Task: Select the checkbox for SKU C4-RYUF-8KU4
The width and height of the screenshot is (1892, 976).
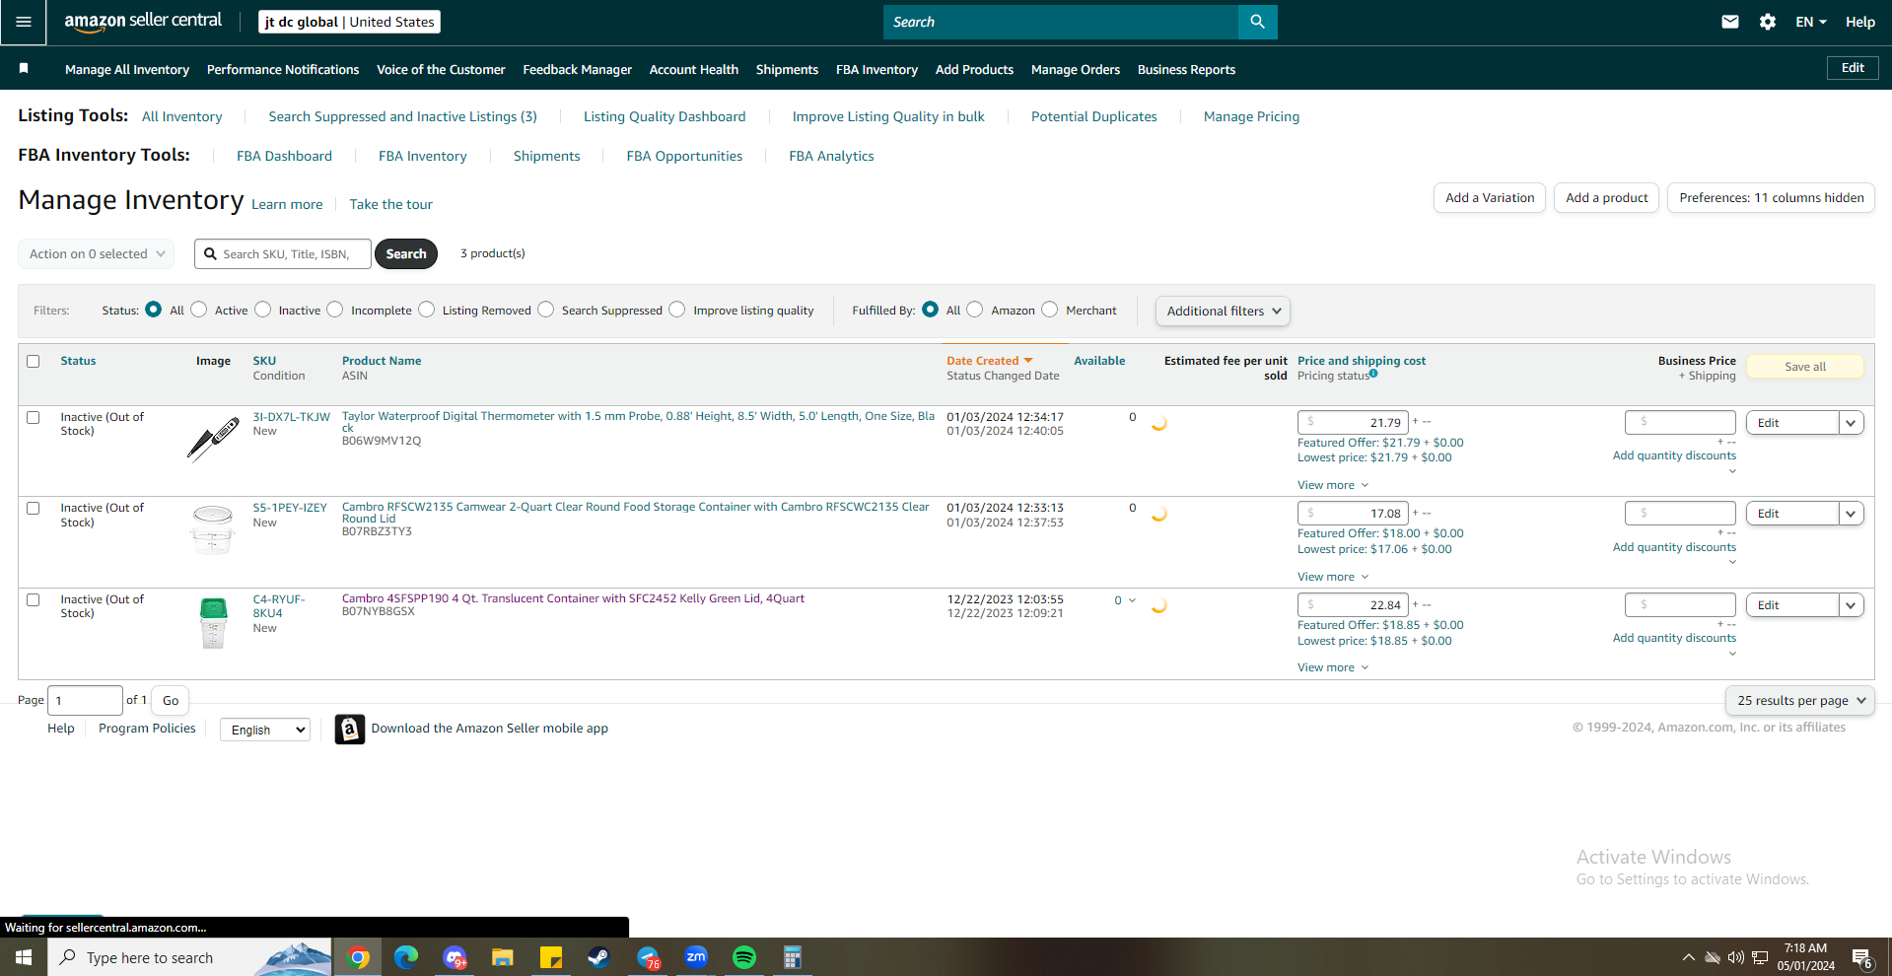Action: pos(34,599)
